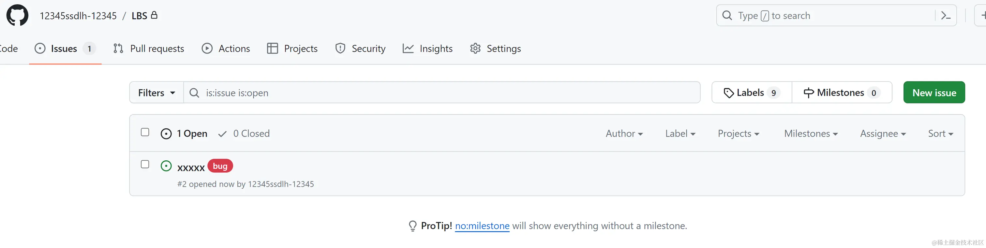
Task: Click the Settings gear icon
Action: point(475,49)
